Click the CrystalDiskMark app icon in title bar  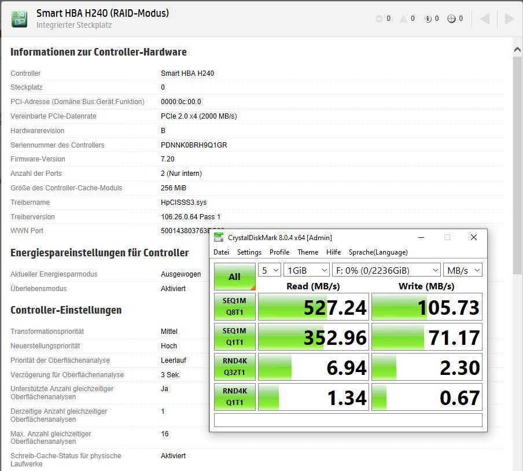click(219, 237)
